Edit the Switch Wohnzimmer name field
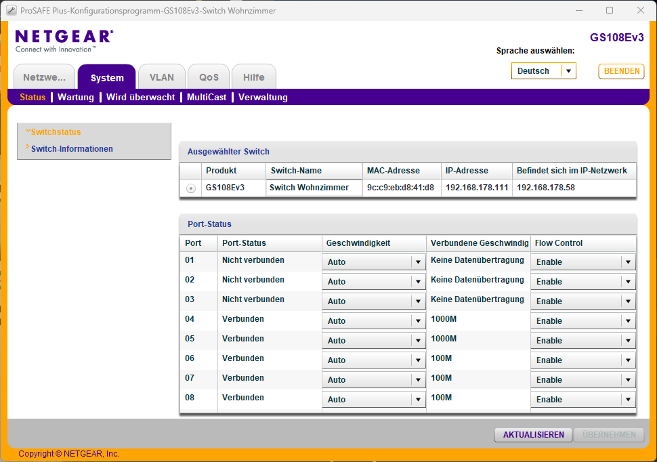 click(314, 188)
